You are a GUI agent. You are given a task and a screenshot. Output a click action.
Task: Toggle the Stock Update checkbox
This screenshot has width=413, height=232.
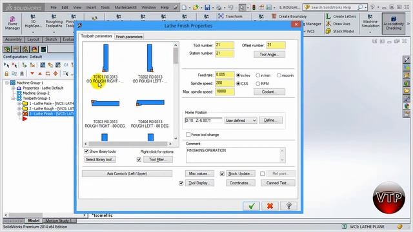(222, 173)
